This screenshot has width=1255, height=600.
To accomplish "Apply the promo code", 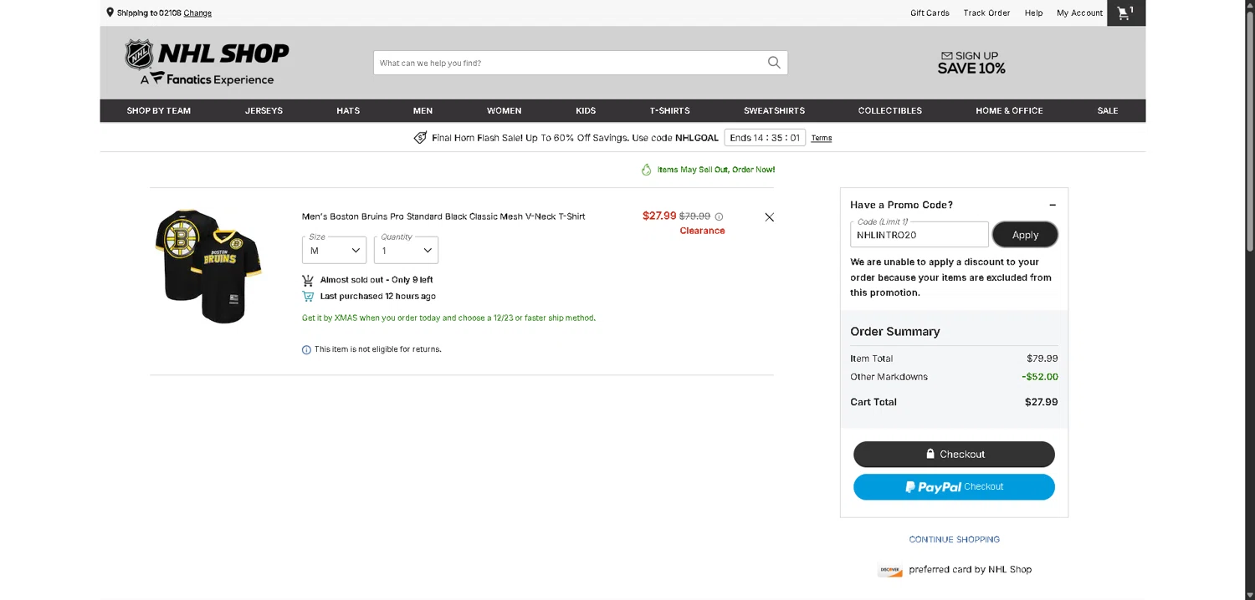I will tap(1025, 235).
